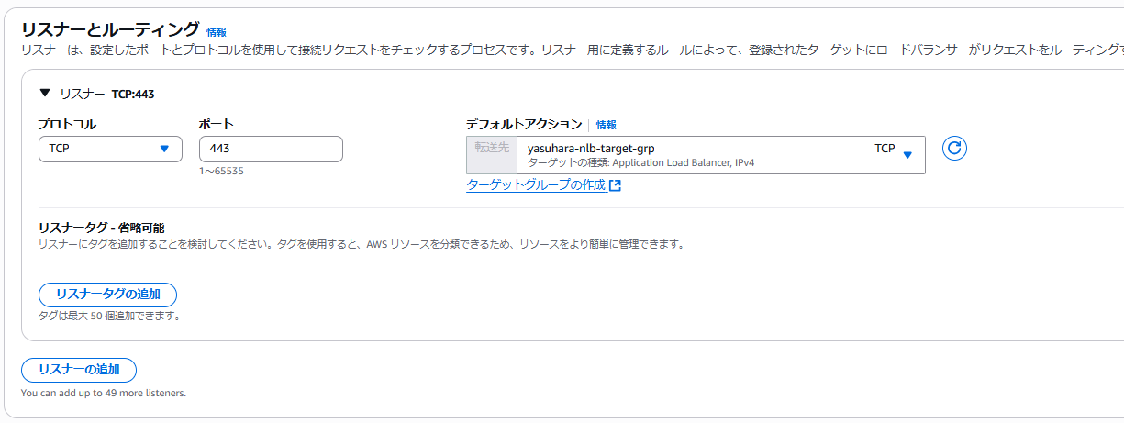
Task: Collapse the リスナー TCP:443 section triangle
Action: pyautogui.click(x=45, y=93)
